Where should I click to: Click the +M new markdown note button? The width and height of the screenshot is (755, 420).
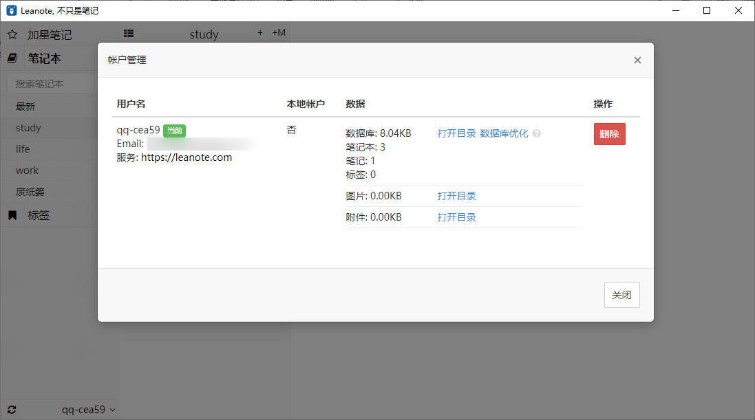pyautogui.click(x=279, y=33)
